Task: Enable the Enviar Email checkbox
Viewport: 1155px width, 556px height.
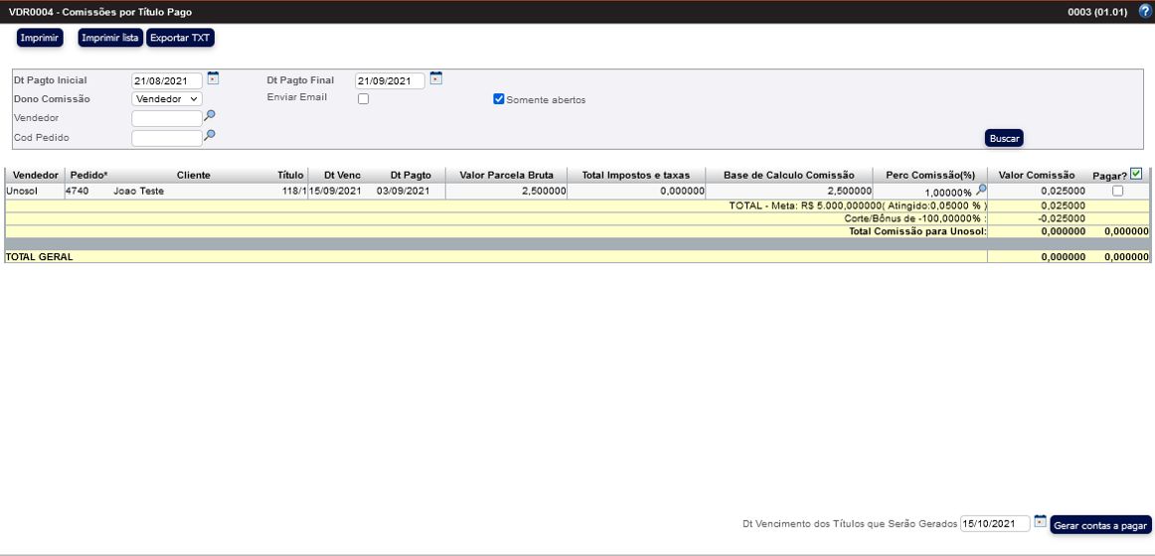Action: (x=363, y=99)
